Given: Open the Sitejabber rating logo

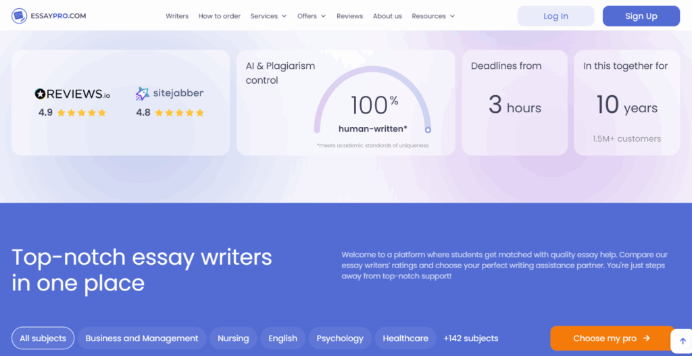Looking at the screenshot, I should tap(170, 93).
